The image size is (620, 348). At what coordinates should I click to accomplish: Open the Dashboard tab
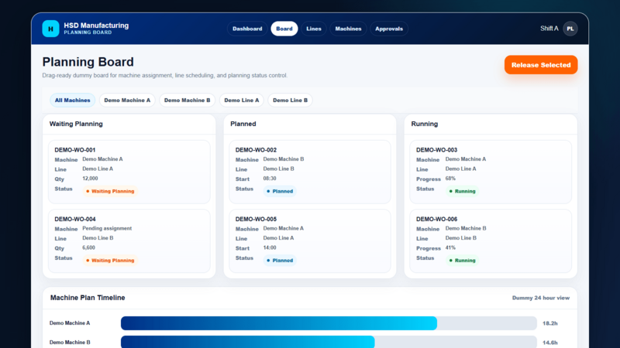point(247,29)
